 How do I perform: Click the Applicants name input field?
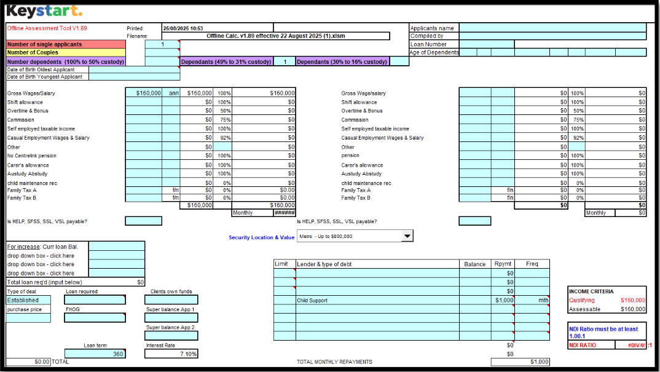coord(552,28)
